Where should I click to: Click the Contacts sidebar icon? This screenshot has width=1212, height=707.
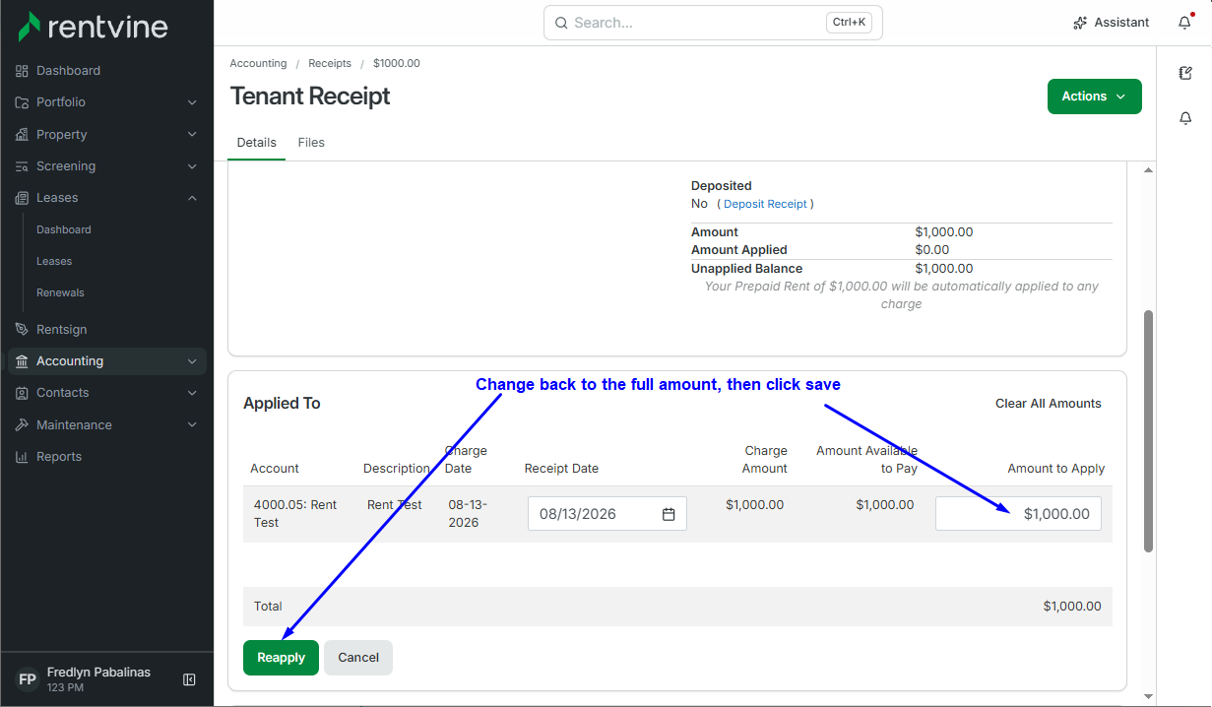point(22,393)
